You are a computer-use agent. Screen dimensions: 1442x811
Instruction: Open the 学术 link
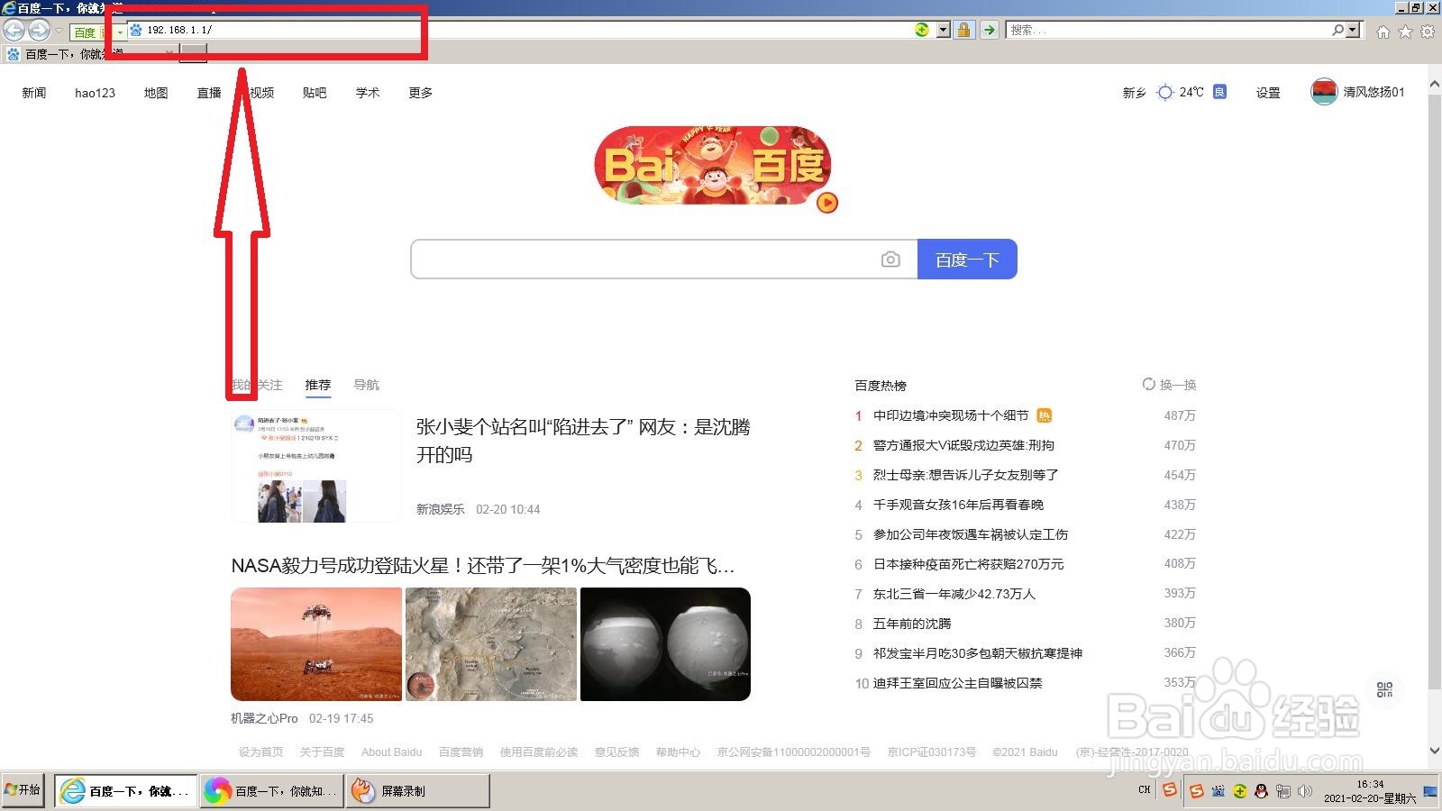pyautogui.click(x=368, y=93)
